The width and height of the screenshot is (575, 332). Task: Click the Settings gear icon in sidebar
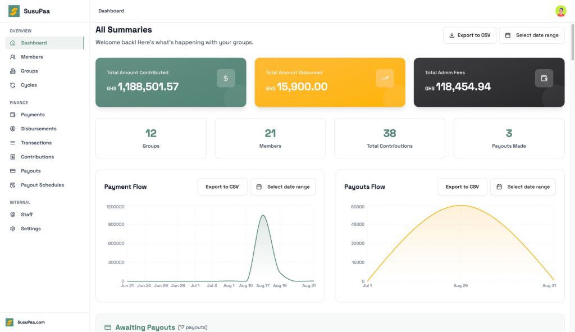pos(13,229)
